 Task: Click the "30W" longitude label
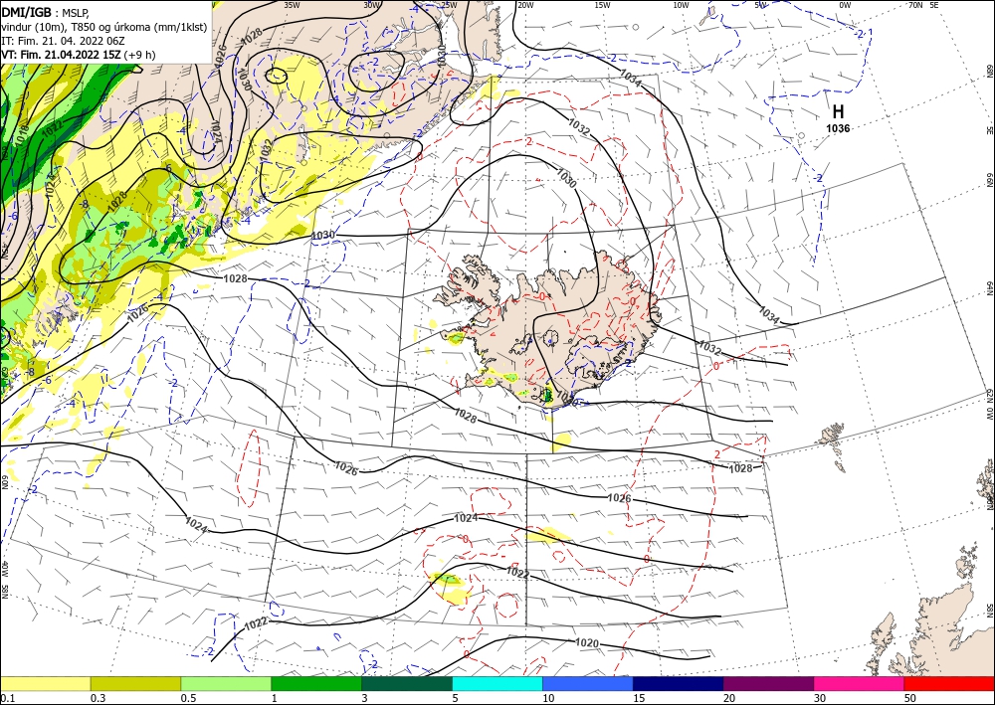372,4
